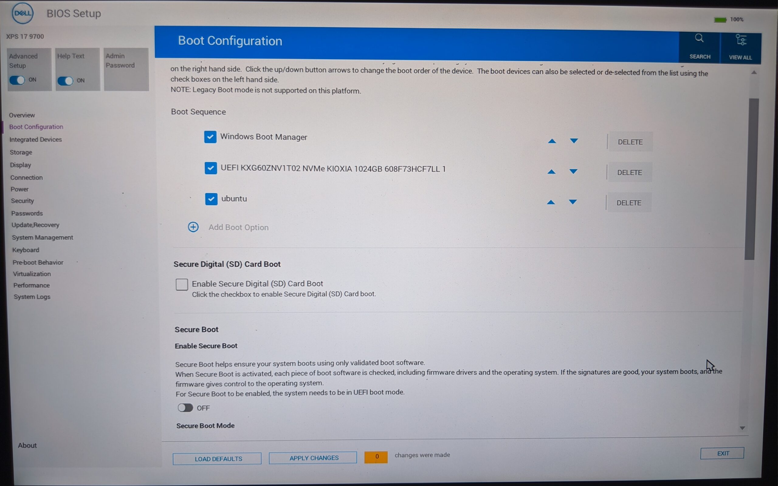778x486 pixels.
Task: Uncheck UEFI KIOXIA NVMe boot device
Action: coord(211,168)
